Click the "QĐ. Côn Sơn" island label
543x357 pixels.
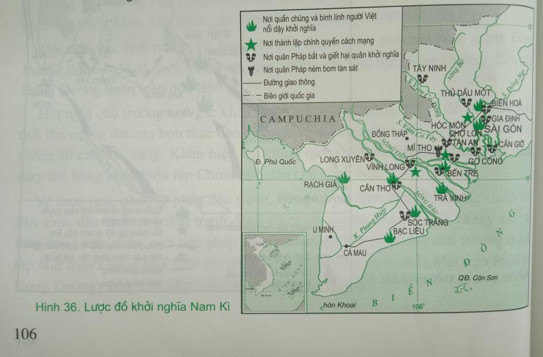(478, 278)
